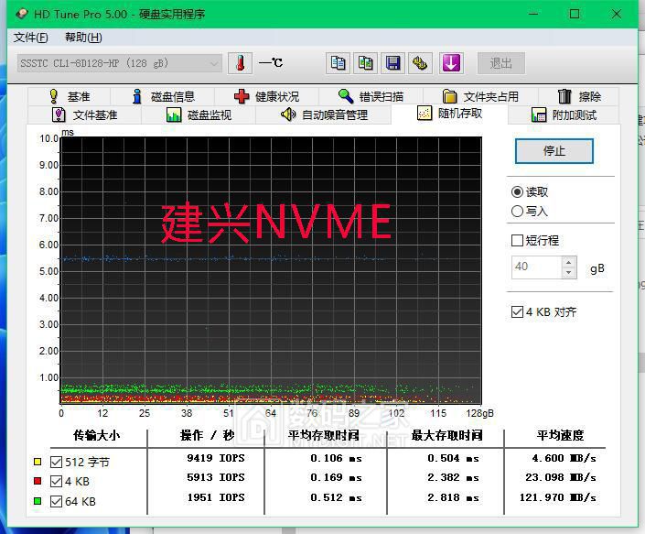Click the 传输大小 column header
Viewport: 645px width, 534px height.
pyautogui.click(x=97, y=435)
